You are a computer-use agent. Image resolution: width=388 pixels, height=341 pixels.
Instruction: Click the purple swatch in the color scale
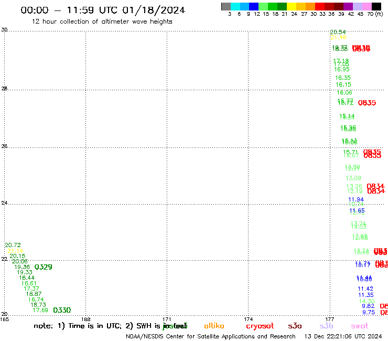click(x=348, y=6)
